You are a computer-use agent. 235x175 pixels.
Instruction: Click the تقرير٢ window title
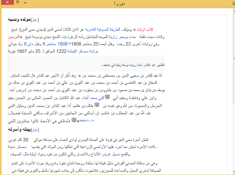(x=119, y=4)
